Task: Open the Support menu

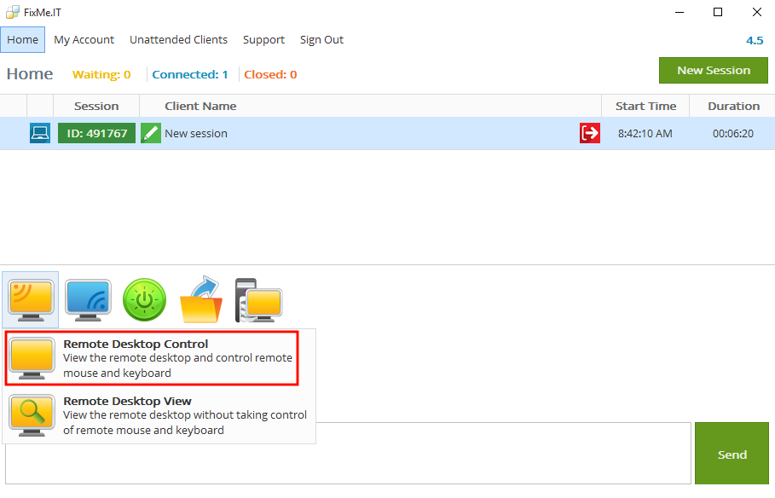Action: coord(263,39)
